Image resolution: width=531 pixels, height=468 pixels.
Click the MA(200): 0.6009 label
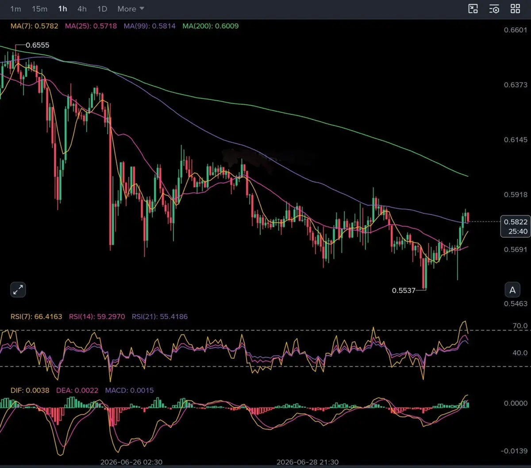coord(210,26)
